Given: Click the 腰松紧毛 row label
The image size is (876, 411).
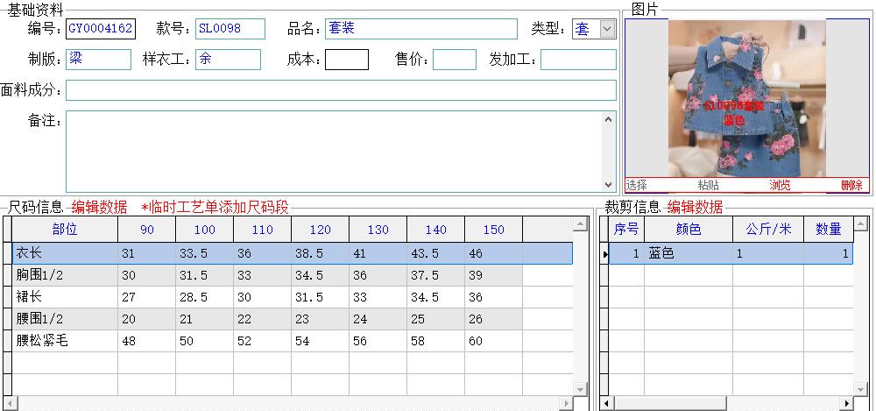Looking at the screenshot, I should [65, 341].
